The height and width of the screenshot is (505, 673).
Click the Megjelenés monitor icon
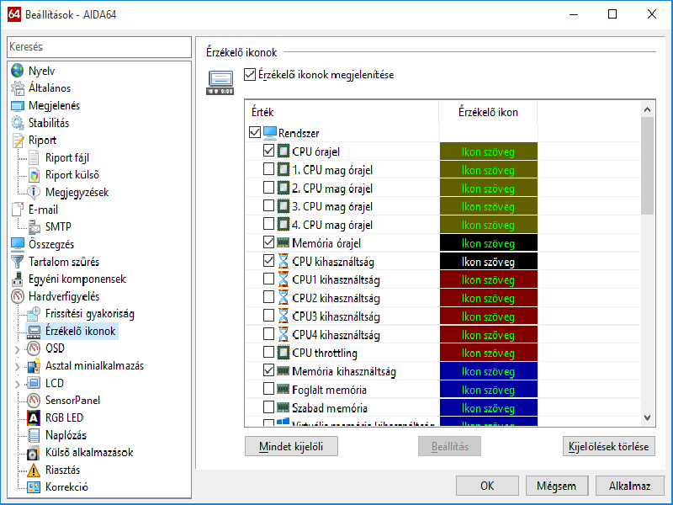click(x=17, y=106)
